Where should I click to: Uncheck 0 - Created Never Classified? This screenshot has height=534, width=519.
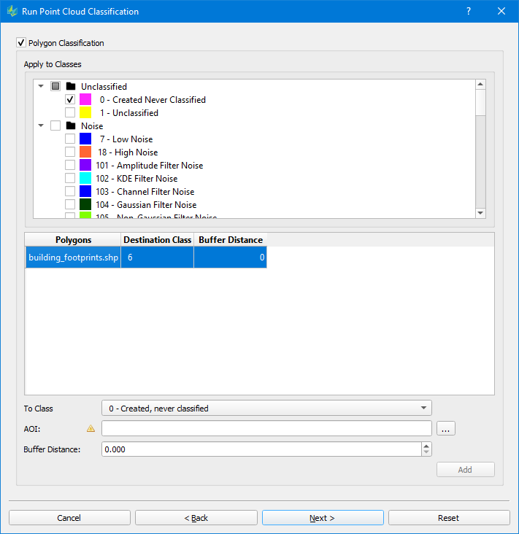tap(70, 100)
